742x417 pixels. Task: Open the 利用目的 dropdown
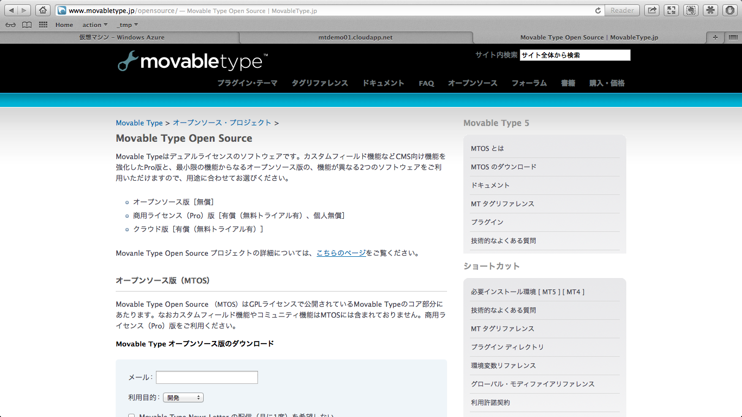(x=184, y=397)
